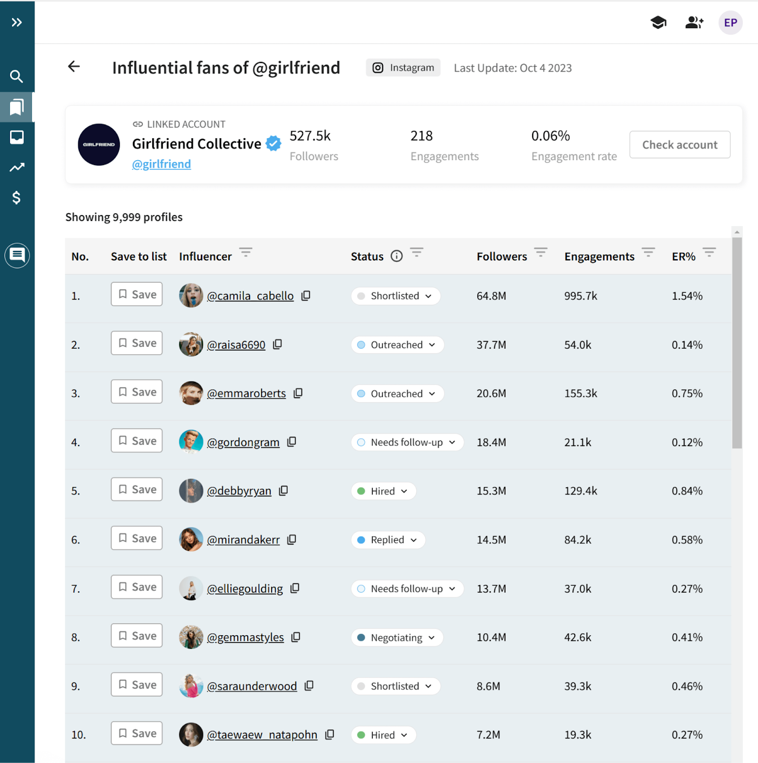The height and width of the screenshot is (763, 758).
Task: Open Outreached status dropdown for @emmaroberts
Action: (x=397, y=393)
